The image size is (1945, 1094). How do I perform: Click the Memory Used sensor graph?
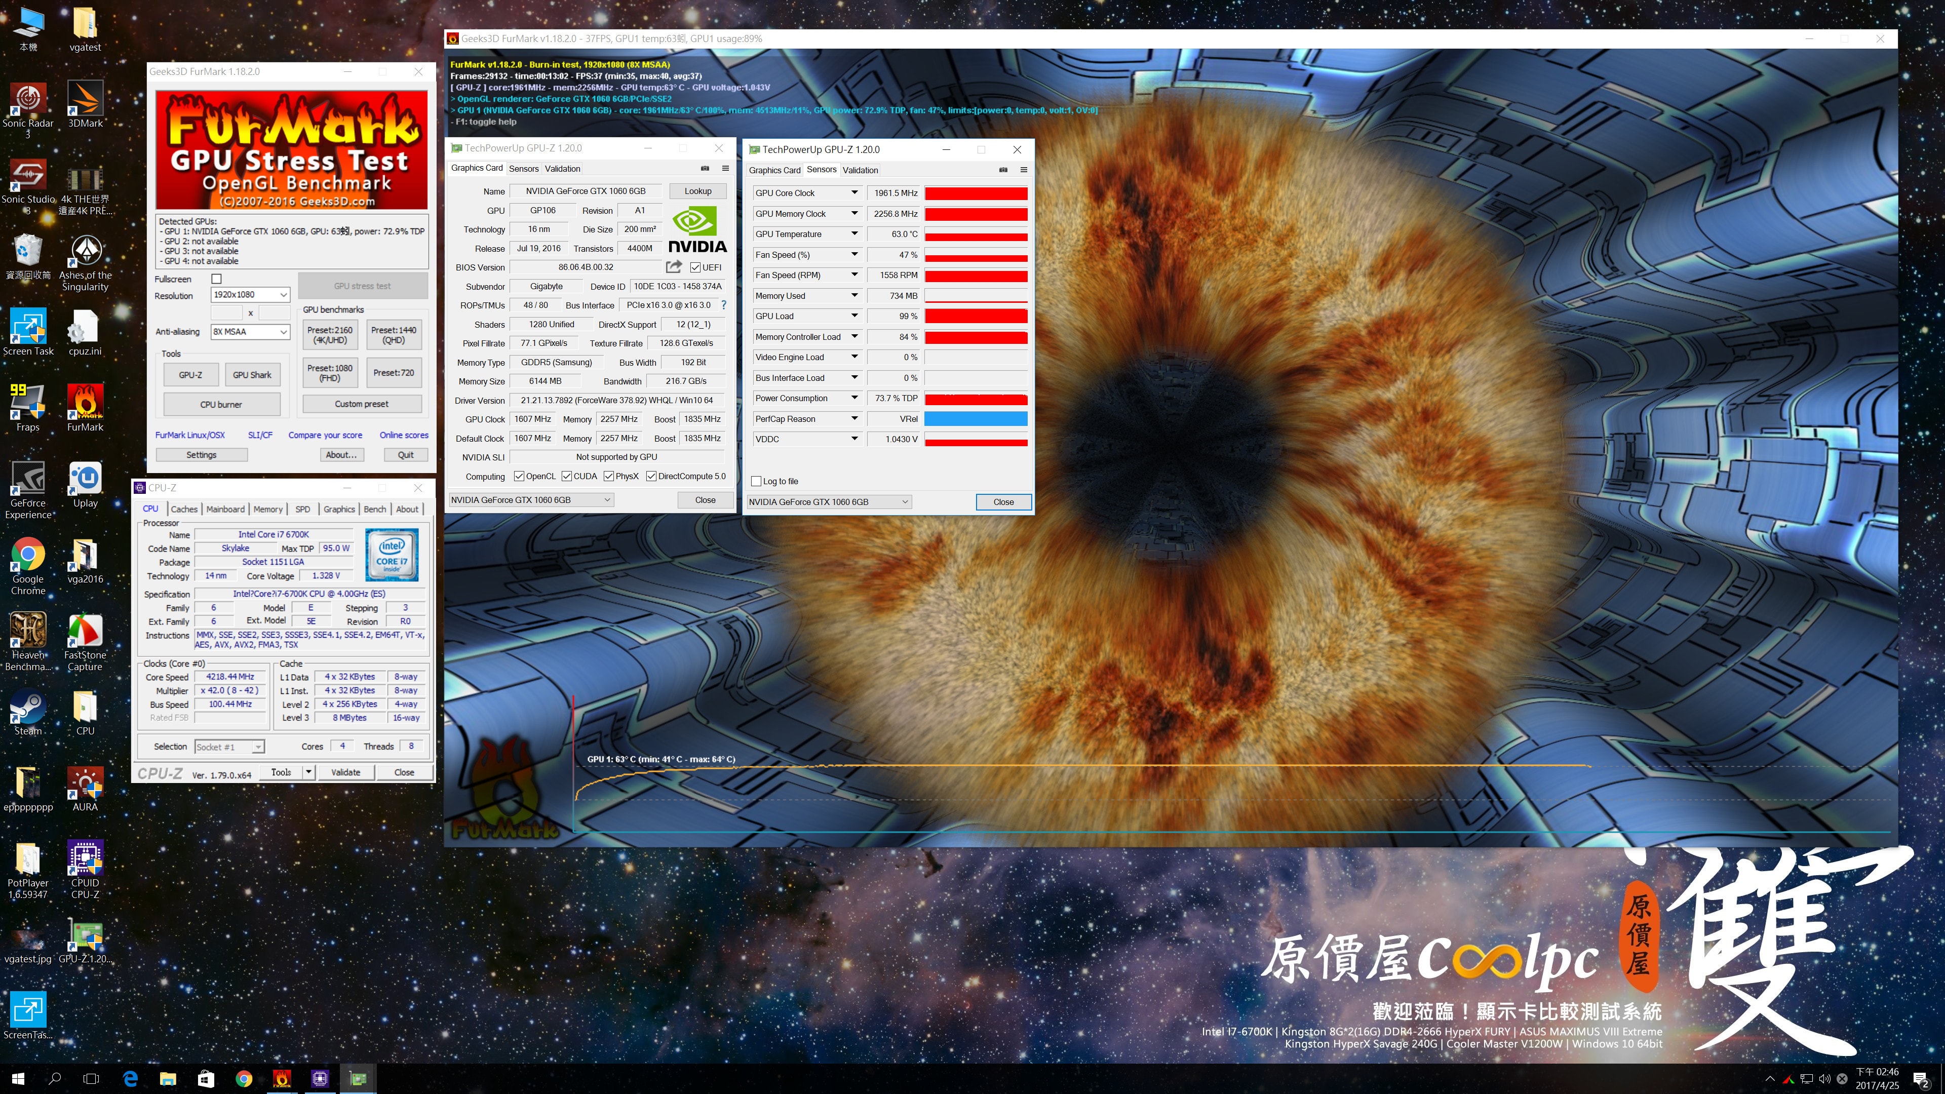[x=976, y=295]
